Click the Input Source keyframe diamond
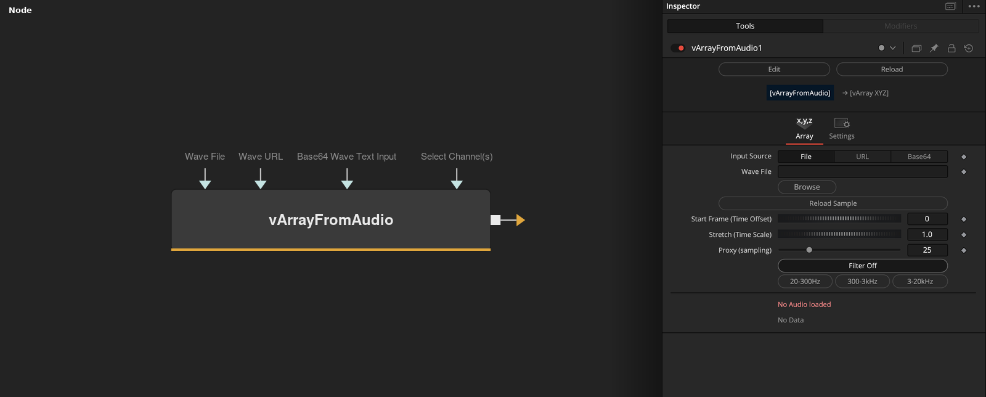Viewport: 986px width, 397px height. 964,157
